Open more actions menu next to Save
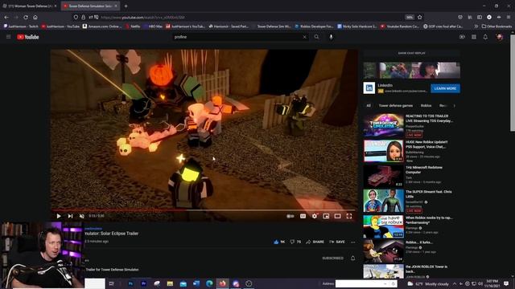The width and height of the screenshot is (515, 289). coord(352,242)
